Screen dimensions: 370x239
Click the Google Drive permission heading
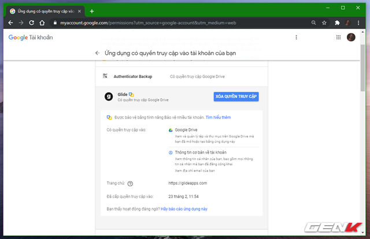[x=186, y=130]
